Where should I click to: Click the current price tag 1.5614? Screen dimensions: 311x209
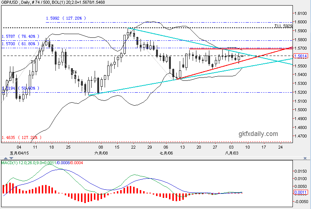[x=301, y=56]
